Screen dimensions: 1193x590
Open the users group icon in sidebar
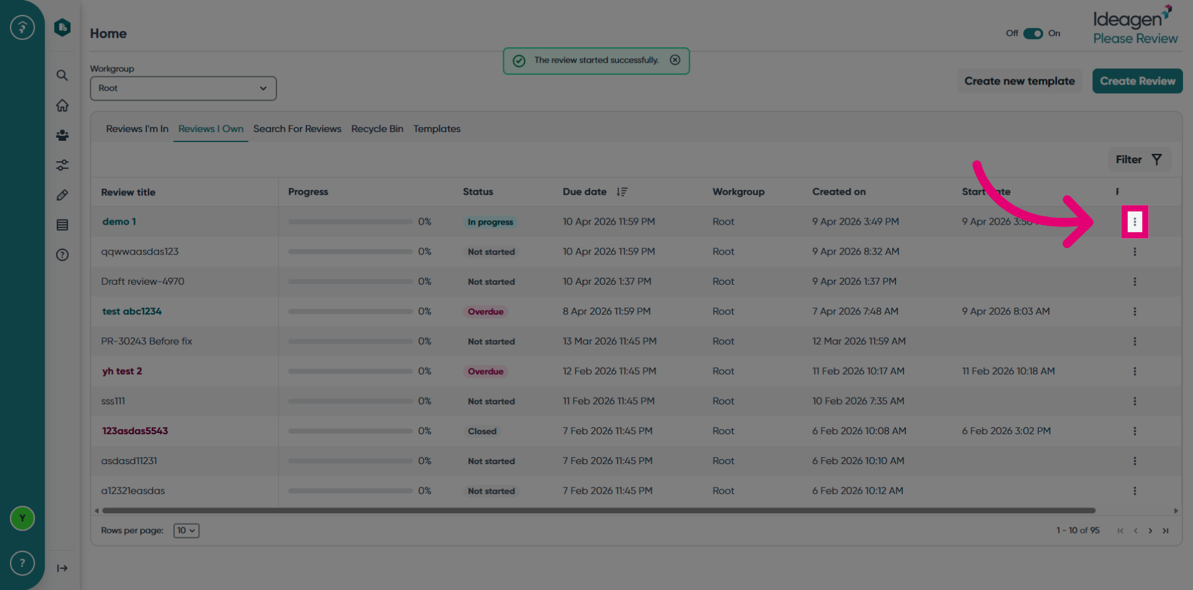62,135
